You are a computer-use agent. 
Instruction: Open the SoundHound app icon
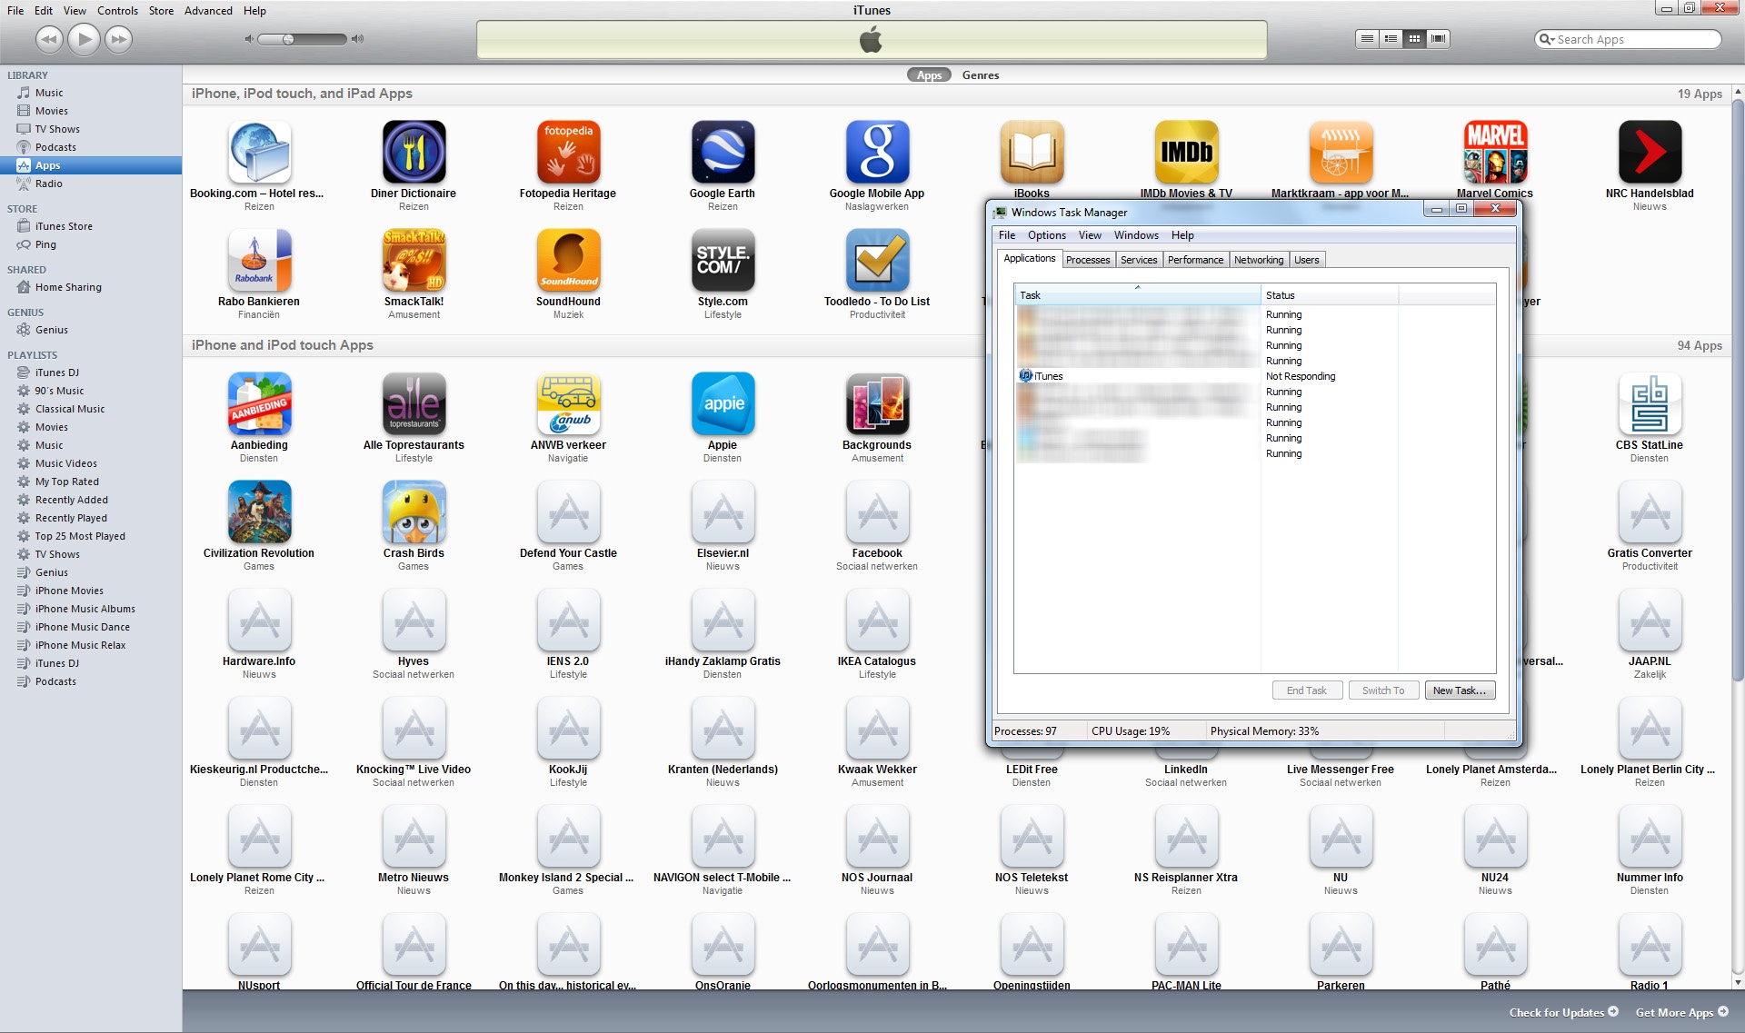(x=568, y=260)
